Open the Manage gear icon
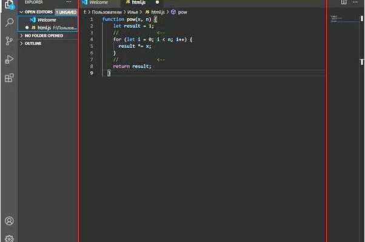Image resolution: width=365 pixels, height=242 pixels. click(x=9, y=238)
